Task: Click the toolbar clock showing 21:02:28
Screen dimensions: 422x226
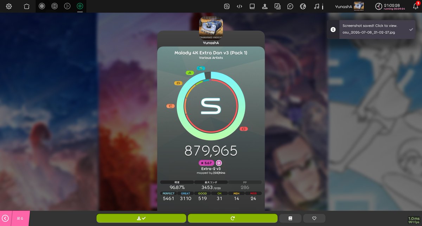Action: 390,6
